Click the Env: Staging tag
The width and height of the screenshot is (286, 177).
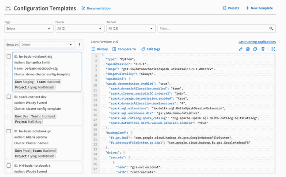point(24,82)
